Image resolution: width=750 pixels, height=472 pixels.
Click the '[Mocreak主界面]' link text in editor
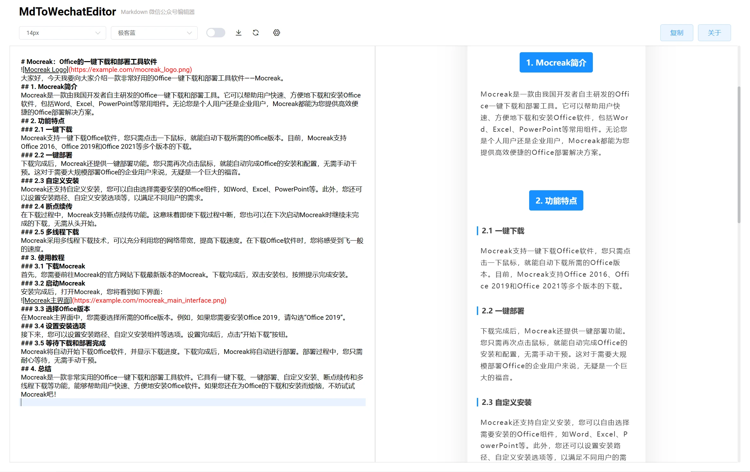(x=47, y=300)
